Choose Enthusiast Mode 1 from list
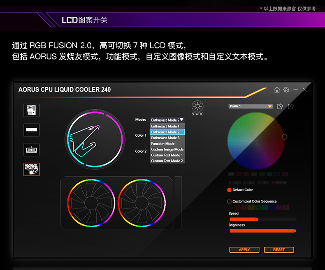Screen dimensions: 325x270 tap(167, 126)
